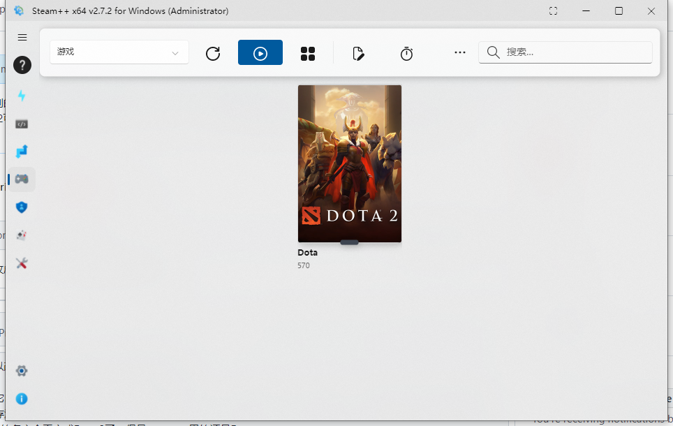
Task: Click the magnifier icon in search box
Action: click(x=494, y=52)
